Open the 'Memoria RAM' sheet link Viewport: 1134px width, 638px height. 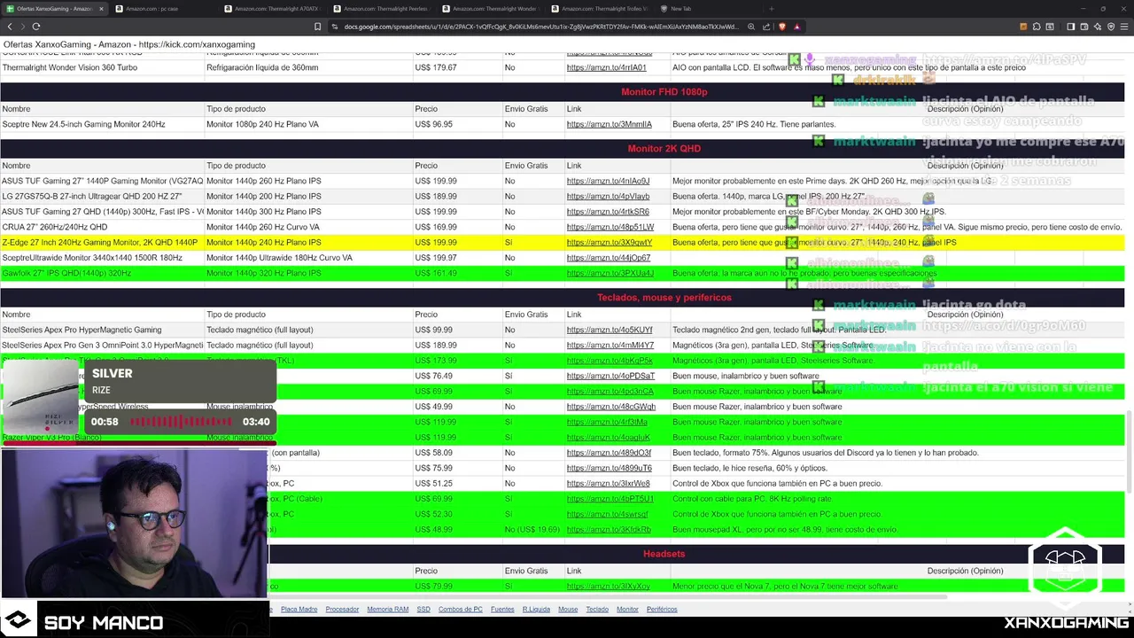[x=387, y=610]
